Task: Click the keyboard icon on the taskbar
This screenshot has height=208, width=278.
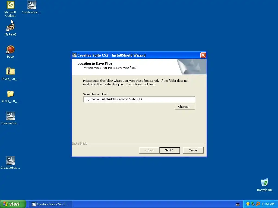Action: tap(238, 204)
